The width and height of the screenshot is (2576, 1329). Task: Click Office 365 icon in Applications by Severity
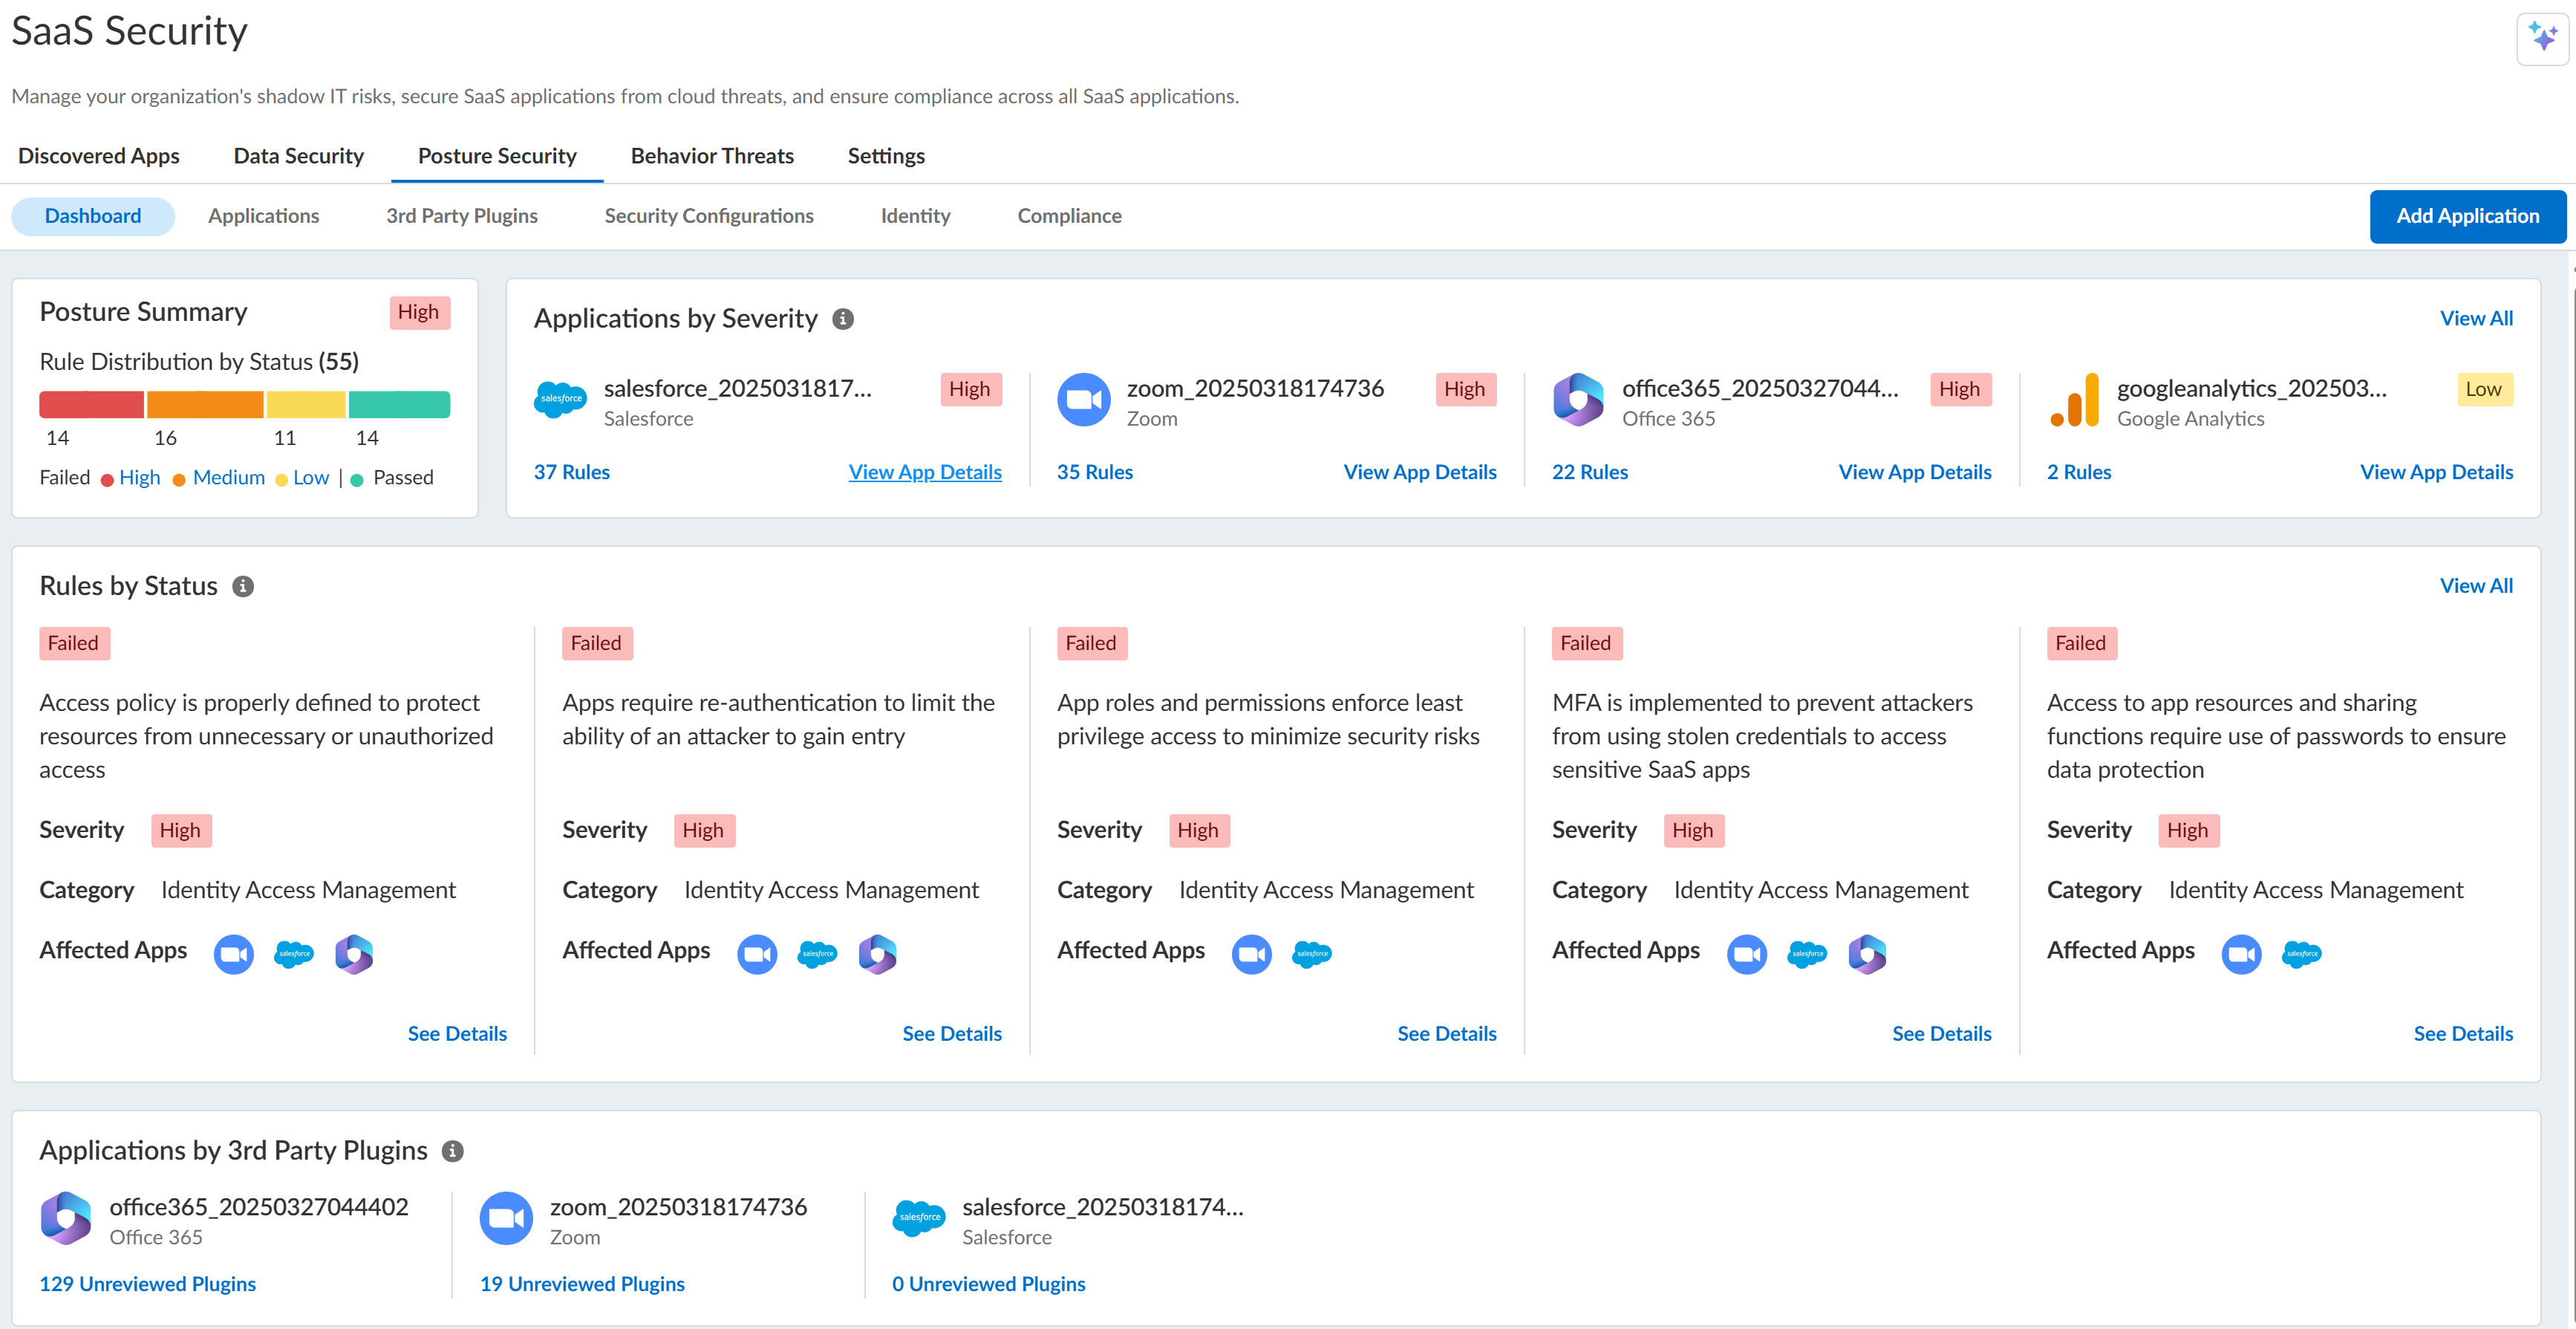click(x=1578, y=400)
